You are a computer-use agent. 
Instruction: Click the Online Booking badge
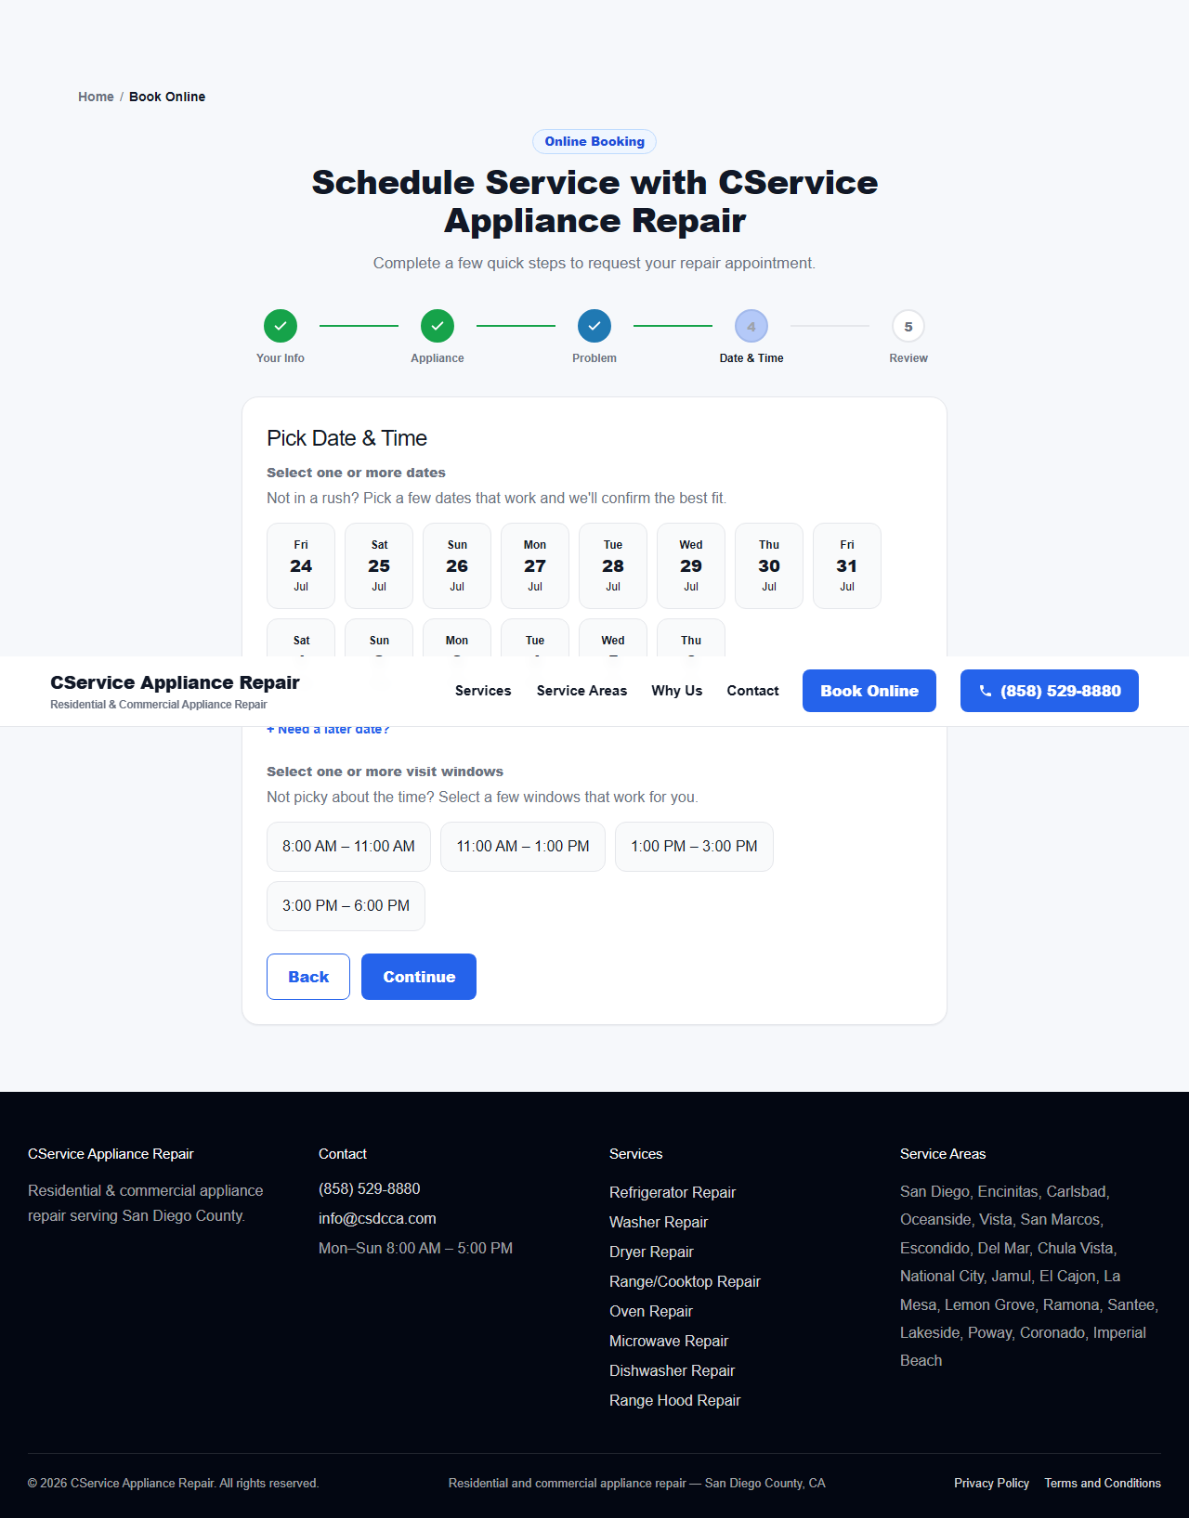click(594, 141)
